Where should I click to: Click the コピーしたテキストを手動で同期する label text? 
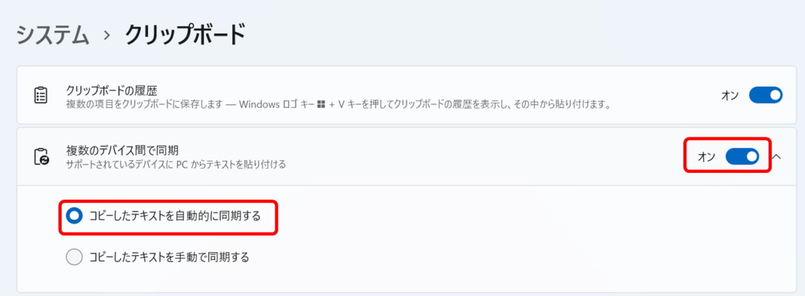(169, 257)
